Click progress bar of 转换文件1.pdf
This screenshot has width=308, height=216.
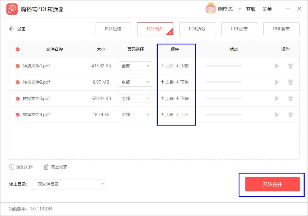point(223,66)
